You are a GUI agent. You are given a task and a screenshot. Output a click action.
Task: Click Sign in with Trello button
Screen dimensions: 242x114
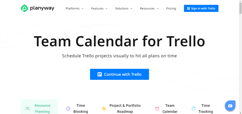click(201, 8)
